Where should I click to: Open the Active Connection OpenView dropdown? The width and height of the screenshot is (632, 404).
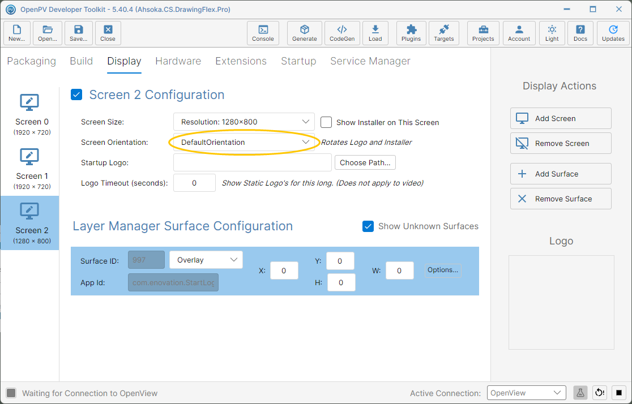point(527,393)
